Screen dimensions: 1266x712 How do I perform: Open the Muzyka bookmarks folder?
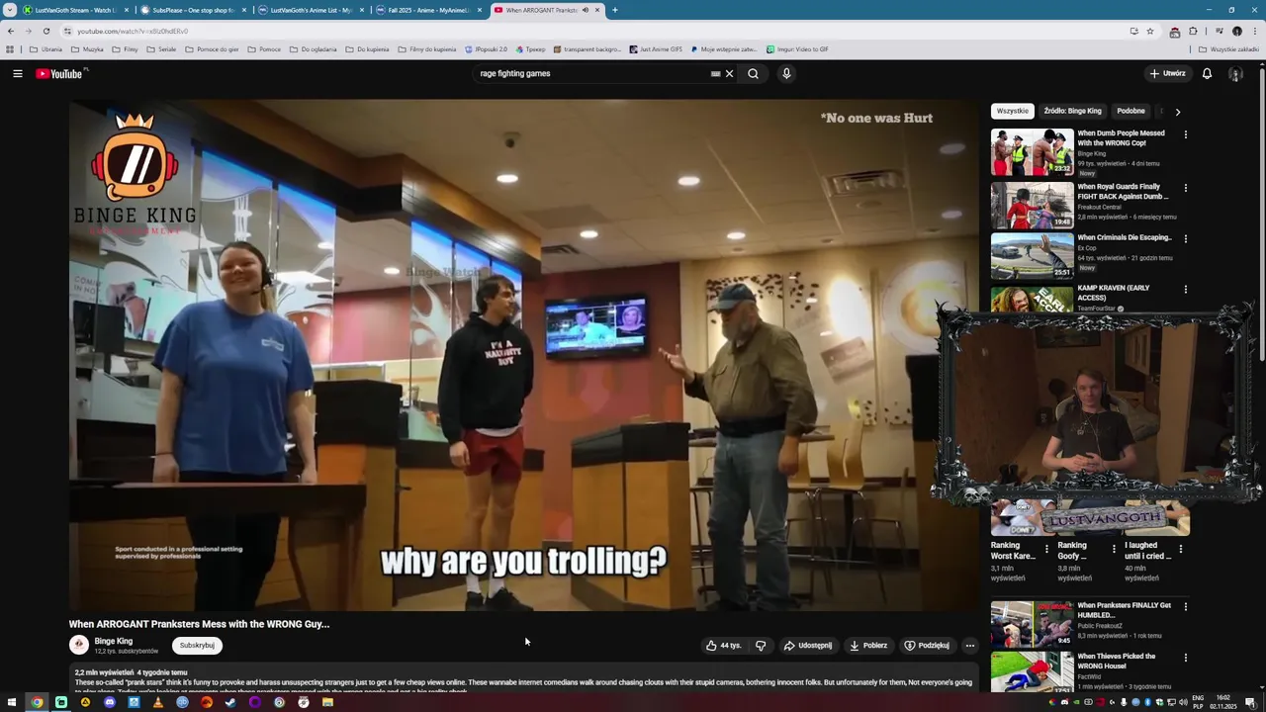coord(87,48)
